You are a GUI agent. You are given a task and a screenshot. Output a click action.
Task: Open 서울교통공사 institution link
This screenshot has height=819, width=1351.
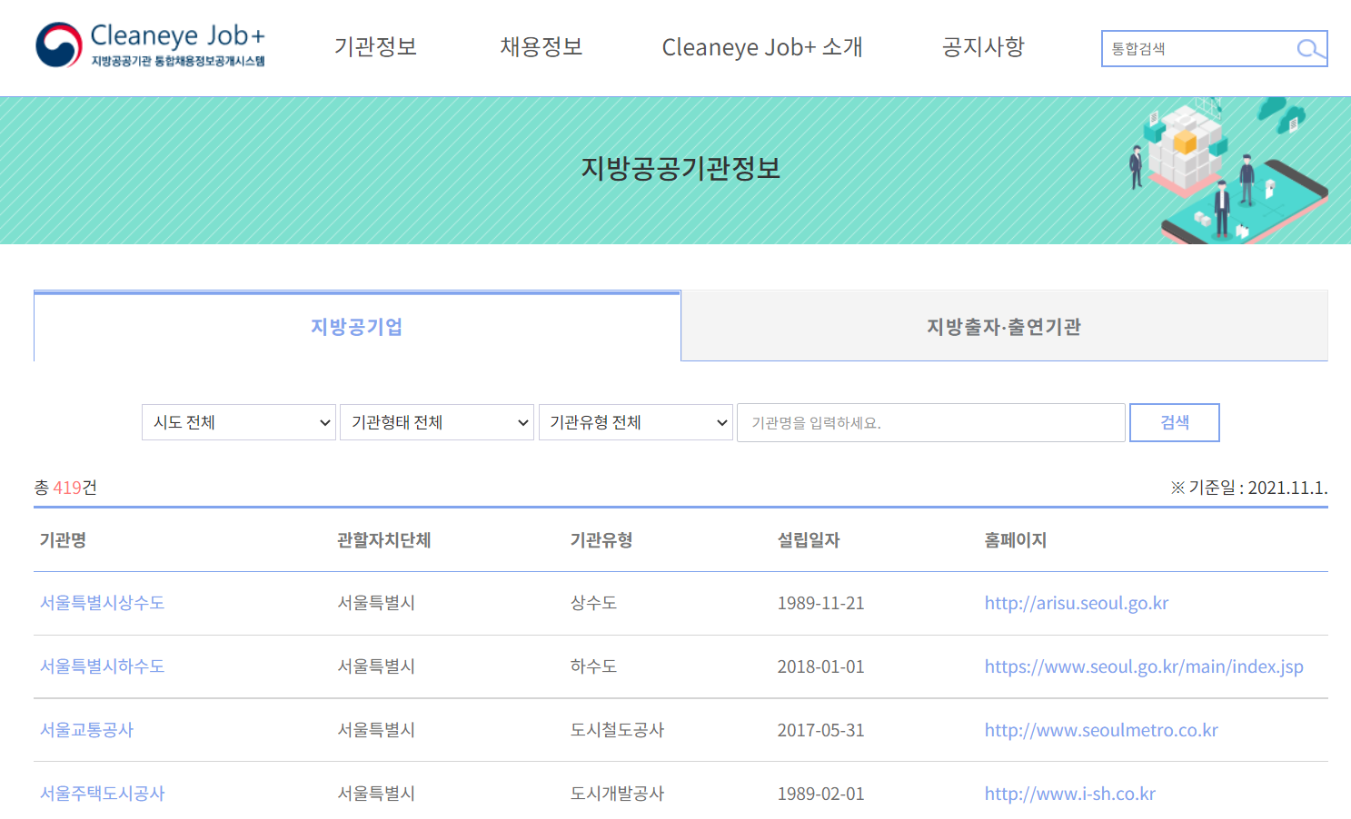point(87,730)
